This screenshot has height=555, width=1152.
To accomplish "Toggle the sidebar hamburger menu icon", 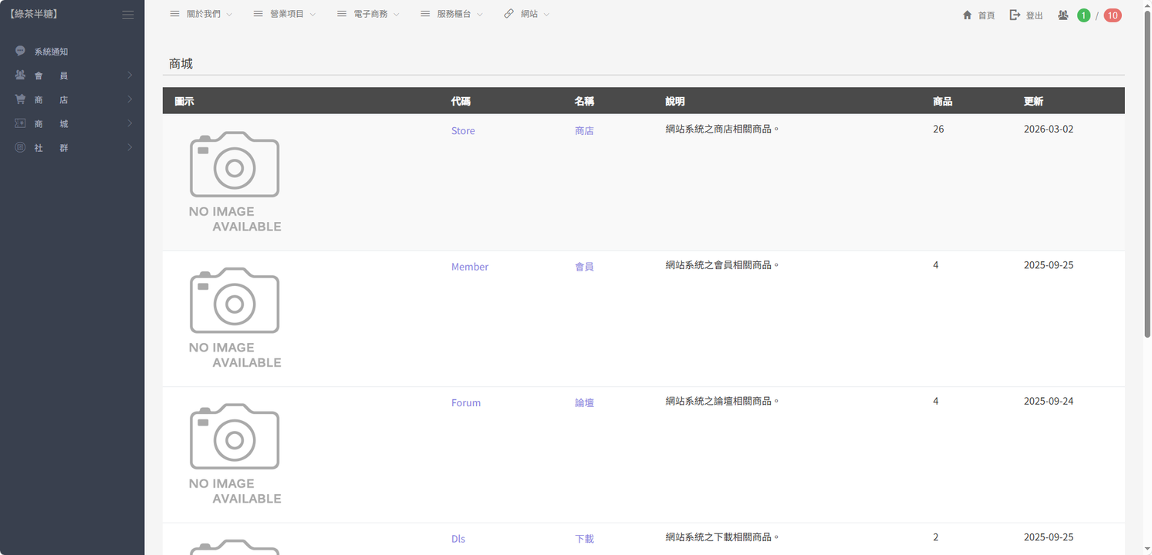I will 128,15.
